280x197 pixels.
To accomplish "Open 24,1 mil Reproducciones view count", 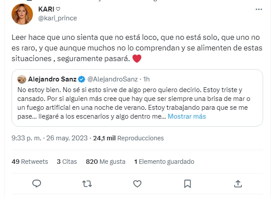I will (128, 138).
